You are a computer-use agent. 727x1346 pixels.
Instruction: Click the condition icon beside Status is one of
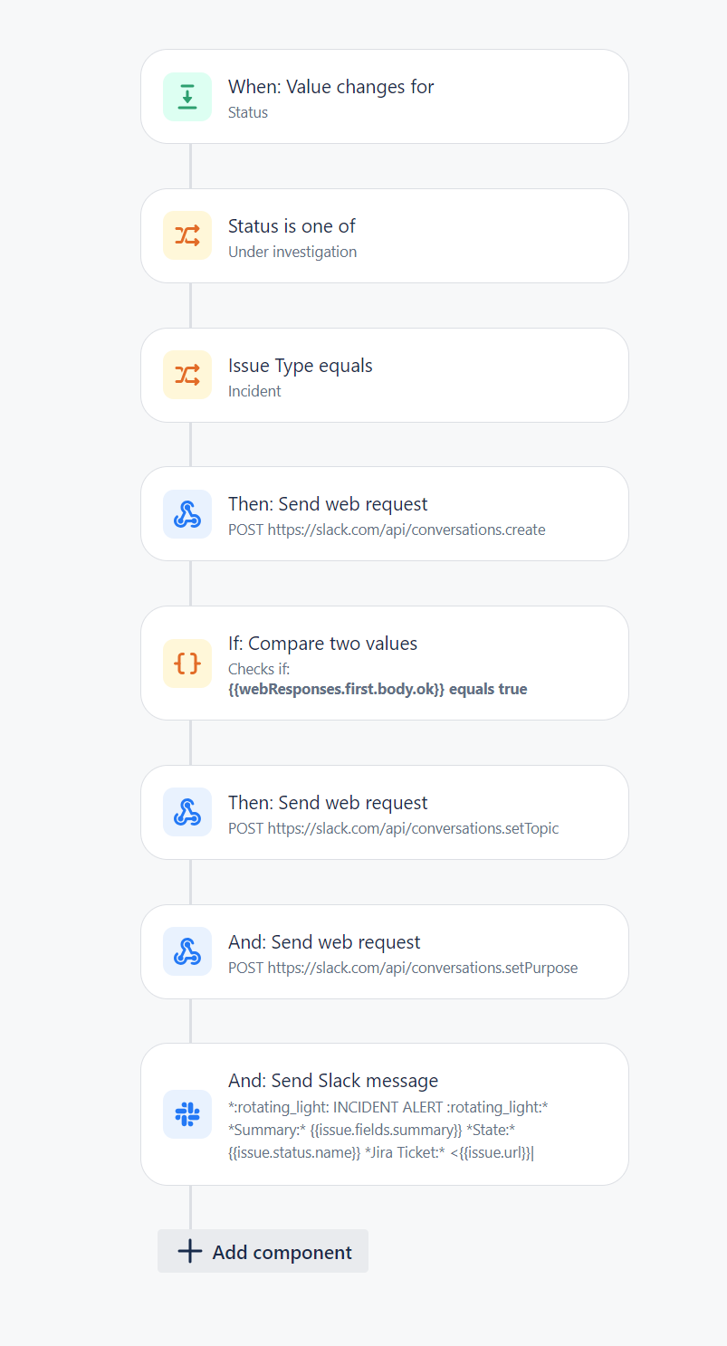(x=187, y=235)
